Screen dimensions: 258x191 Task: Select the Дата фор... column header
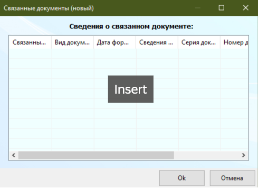(x=114, y=42)
